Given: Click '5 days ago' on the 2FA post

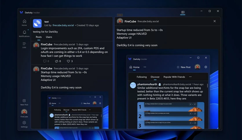Looking at the screenshot, I should [82, 45].
